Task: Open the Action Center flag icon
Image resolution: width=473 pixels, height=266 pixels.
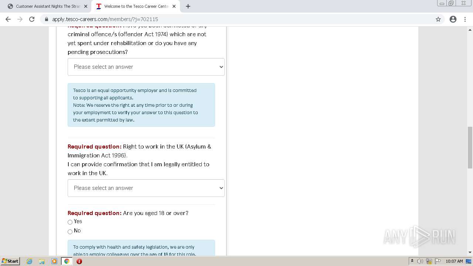Action: 438,261
